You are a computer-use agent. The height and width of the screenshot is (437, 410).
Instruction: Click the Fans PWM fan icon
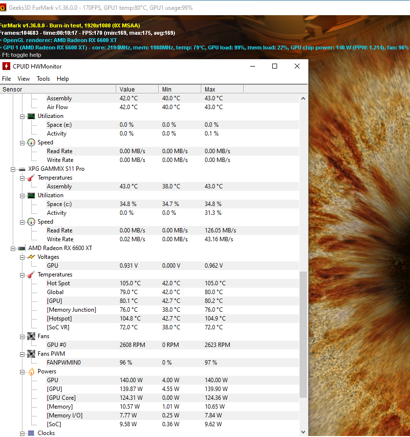(x=31, y=354)
